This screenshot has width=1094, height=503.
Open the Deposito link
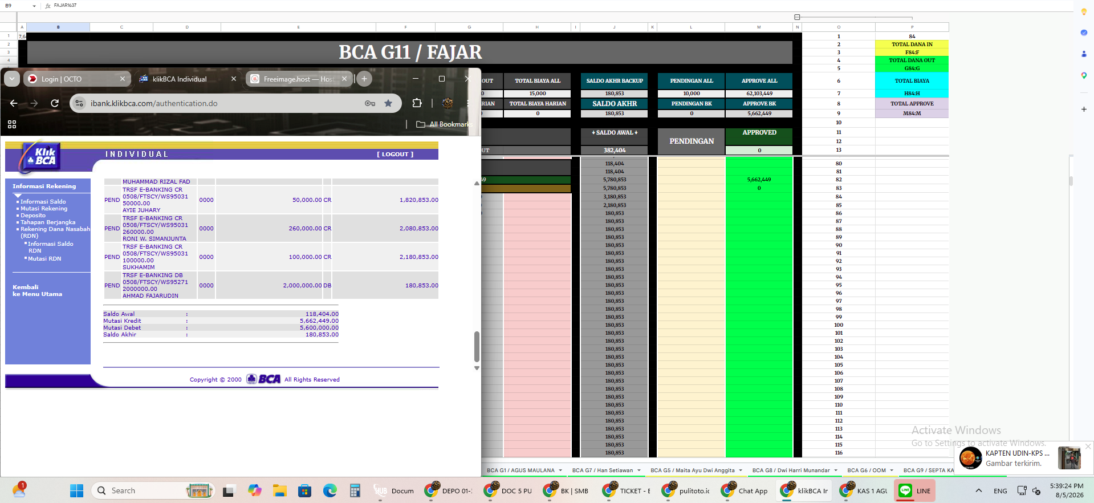coord(33,215)
